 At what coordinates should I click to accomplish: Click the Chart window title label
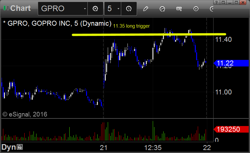[20, 8]
